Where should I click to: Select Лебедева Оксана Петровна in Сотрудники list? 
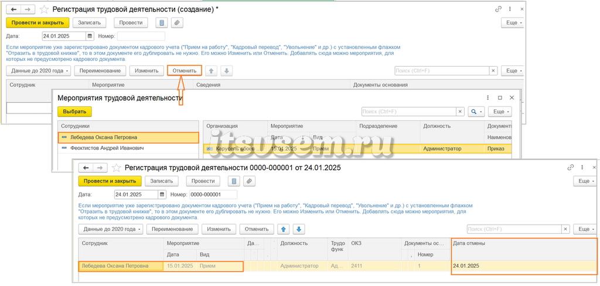coord(128,137)
